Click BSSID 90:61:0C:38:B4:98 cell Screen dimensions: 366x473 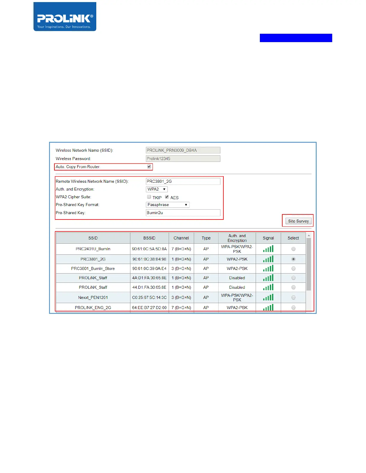pyautogui.click(x=150, y=259)
